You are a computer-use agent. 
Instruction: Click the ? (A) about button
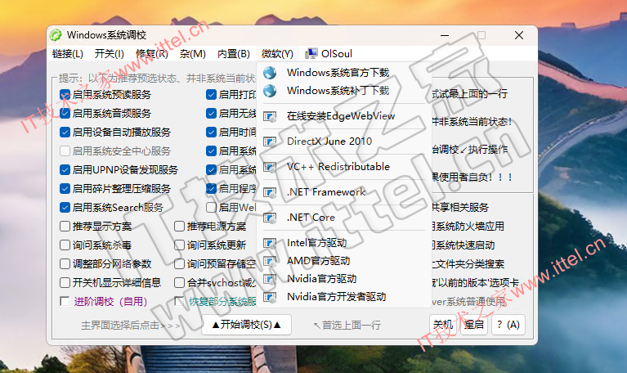[x=507, y=325]
